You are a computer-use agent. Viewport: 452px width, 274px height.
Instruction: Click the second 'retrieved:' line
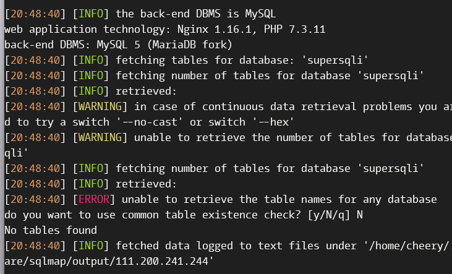pos(146,184)
